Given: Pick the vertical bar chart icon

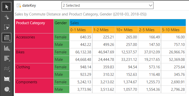Looking at the screenshot, I should (x=6, y=48).
